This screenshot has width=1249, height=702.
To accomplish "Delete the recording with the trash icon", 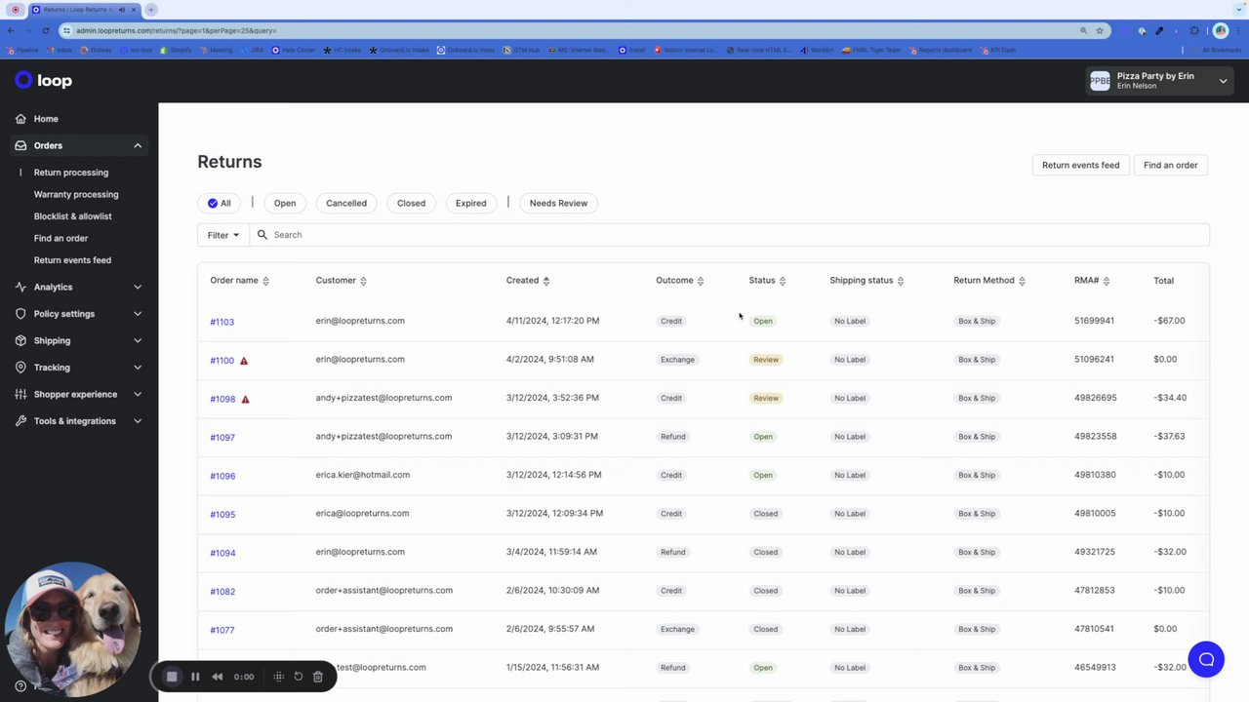I will point(318,677).
